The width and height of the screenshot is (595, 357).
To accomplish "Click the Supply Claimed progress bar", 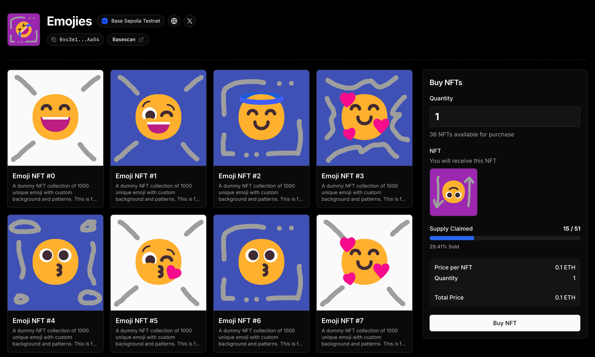I will (x=505, y=238).
